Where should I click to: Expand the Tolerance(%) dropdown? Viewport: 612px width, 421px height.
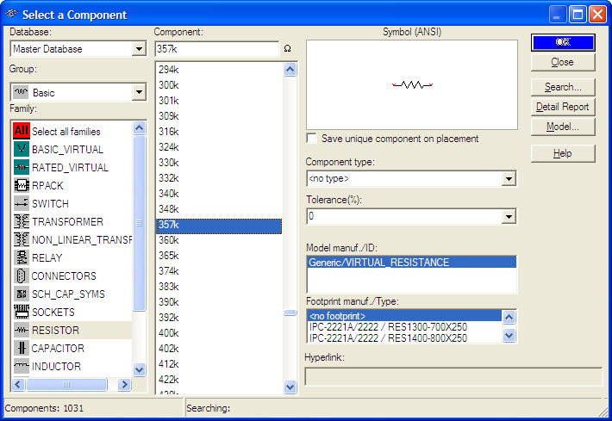[x=509, y=216]
